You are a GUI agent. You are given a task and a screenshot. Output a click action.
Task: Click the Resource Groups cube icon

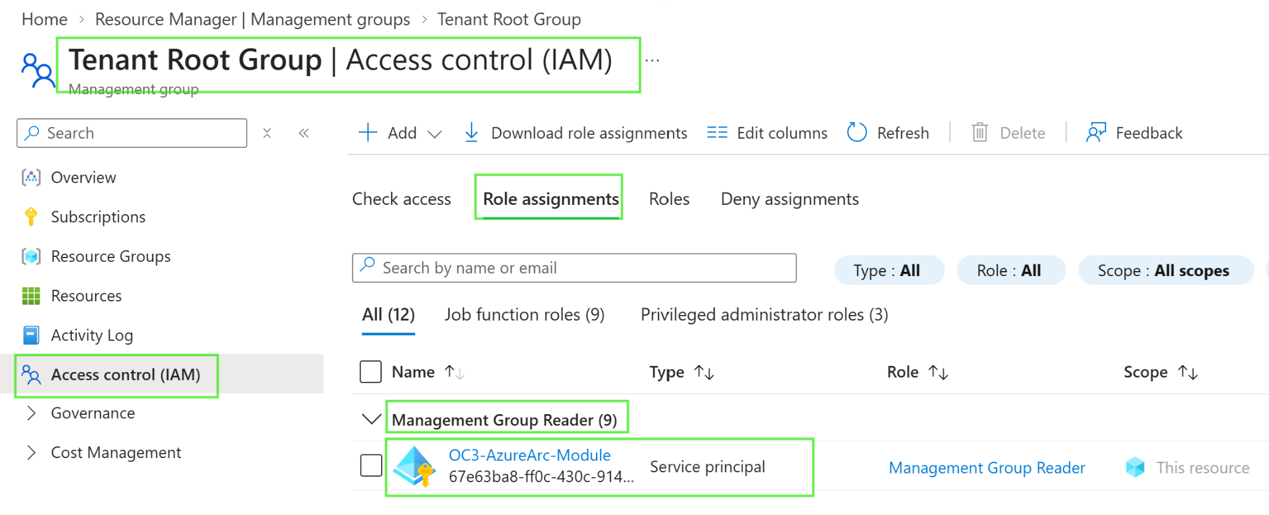[x=31, y=256]
